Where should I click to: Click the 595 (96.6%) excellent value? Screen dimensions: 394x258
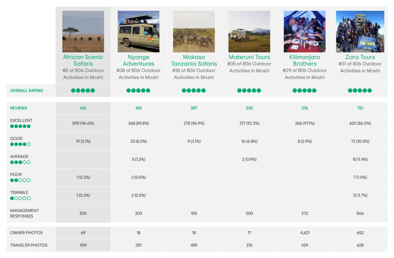coord(83,123)
